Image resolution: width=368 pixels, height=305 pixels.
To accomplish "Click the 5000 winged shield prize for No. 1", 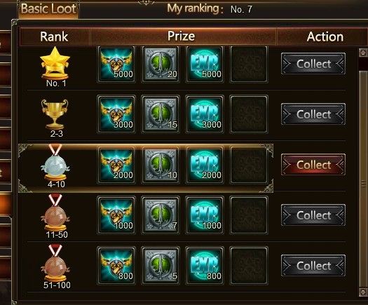I will point(116,64).
